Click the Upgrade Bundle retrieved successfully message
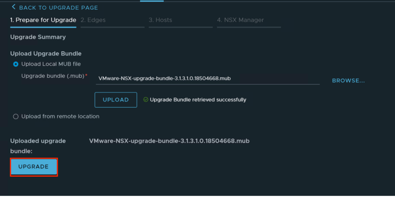 tap(198, 100)
